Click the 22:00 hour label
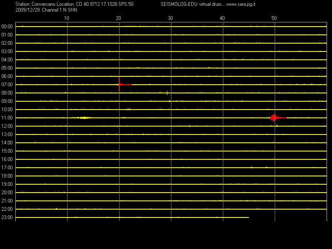 (7, 209)
